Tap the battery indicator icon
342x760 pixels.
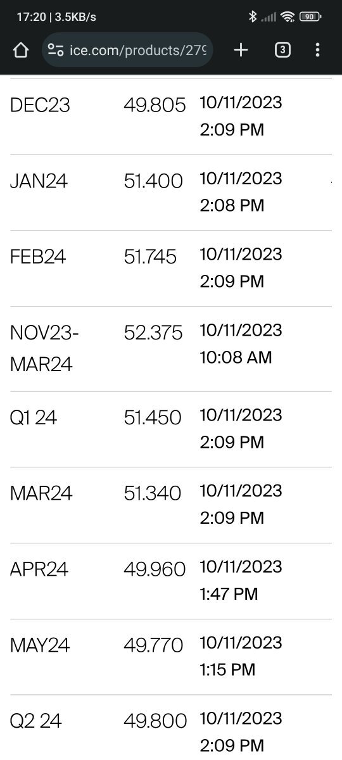click(x=310, y=17)
